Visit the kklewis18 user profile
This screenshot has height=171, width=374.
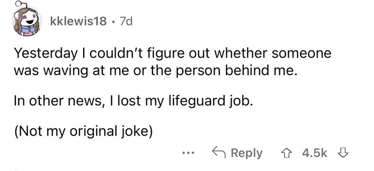coord(79,22)
